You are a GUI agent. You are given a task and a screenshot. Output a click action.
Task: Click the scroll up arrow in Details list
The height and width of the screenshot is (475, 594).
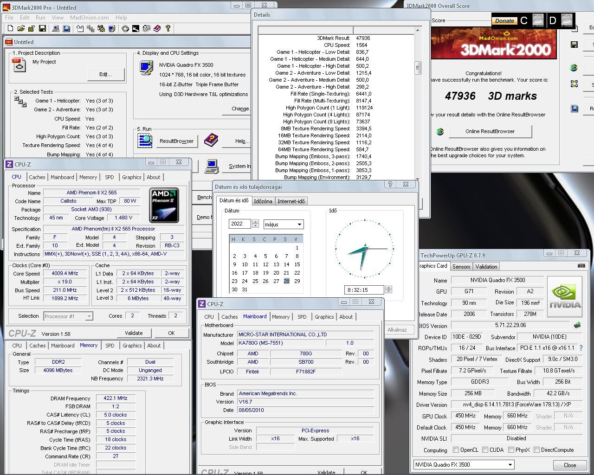coord(418,30)
